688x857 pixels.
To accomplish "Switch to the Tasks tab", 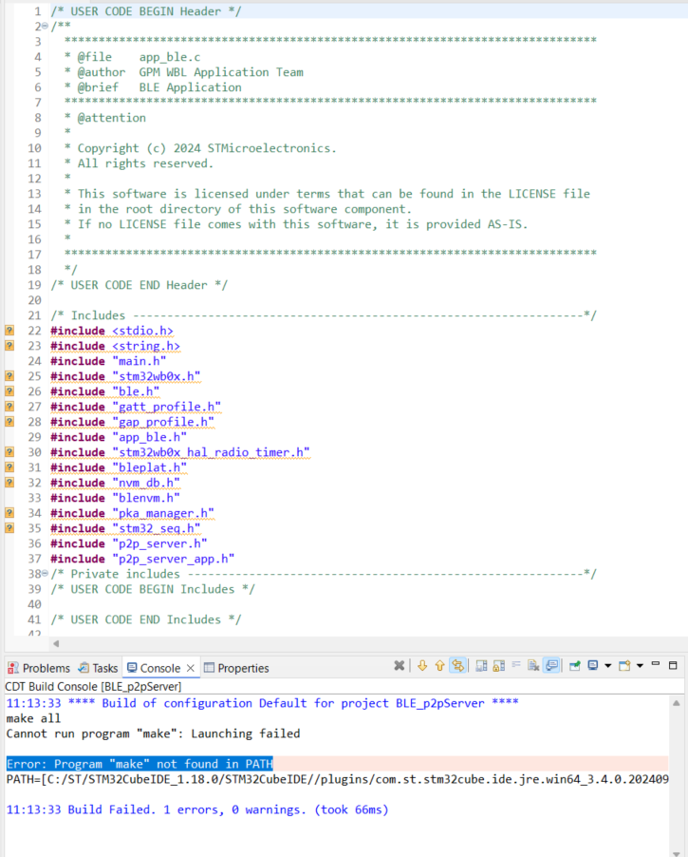I will pos(98,668).
